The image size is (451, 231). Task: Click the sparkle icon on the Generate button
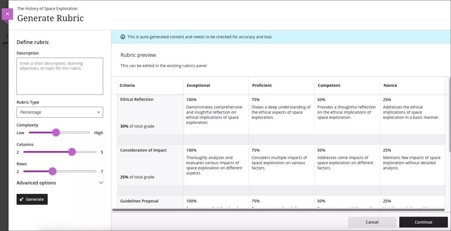coord(22,199)
